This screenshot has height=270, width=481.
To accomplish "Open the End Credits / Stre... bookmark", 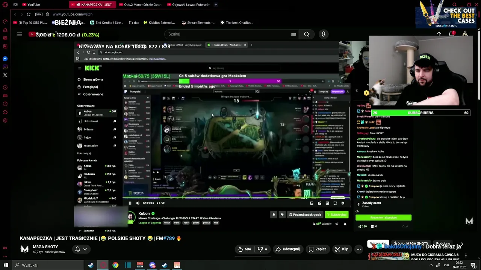I will [107, 22].
